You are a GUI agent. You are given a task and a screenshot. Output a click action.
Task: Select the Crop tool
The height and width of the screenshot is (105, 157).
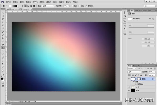click(x=3, y=25)
